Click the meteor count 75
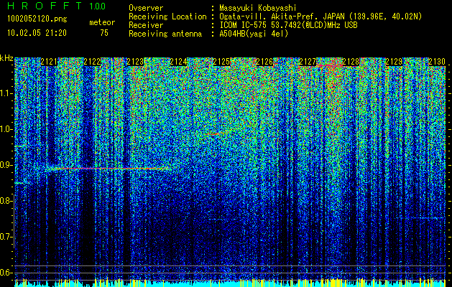Image resolution: width=452 pixels, height=287 pixels. click(104, 33)
